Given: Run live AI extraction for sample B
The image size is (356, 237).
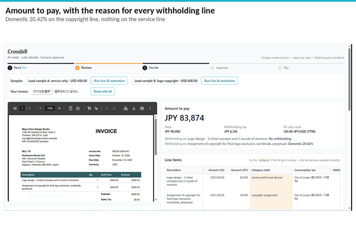Looking at the screenshot, I should [220, 81].
